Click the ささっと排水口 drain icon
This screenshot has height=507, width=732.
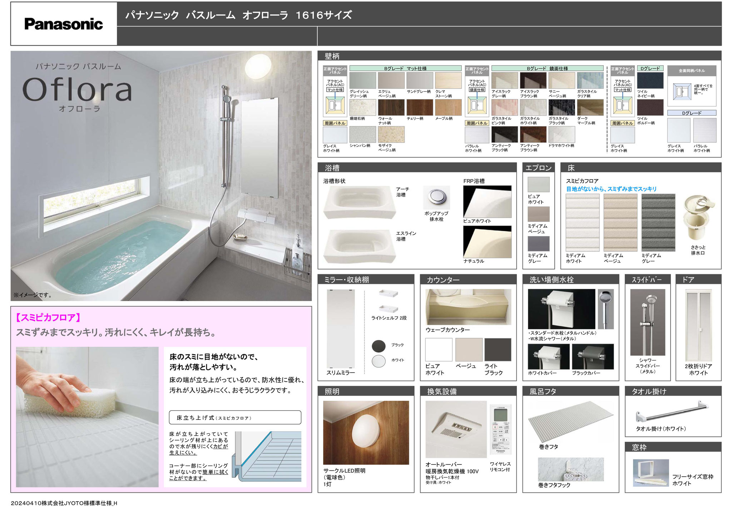tap(698, 217)
